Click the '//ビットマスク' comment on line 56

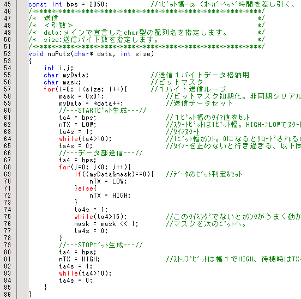[177, 82]
